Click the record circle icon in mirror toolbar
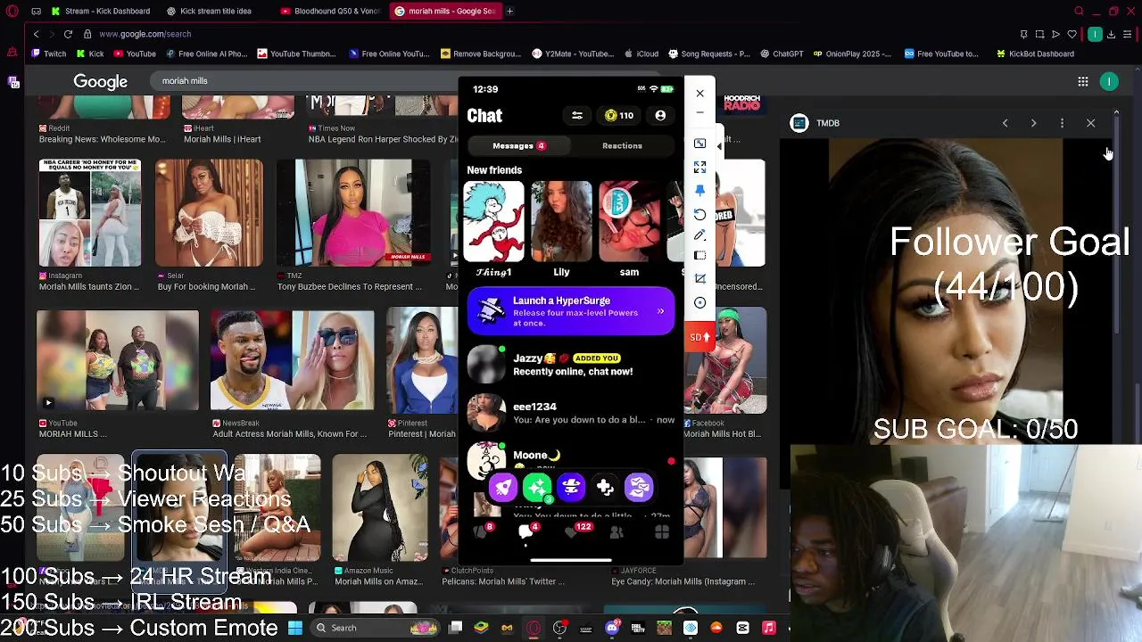Viewport: 1142px width, 642px height. click(699, 302)
